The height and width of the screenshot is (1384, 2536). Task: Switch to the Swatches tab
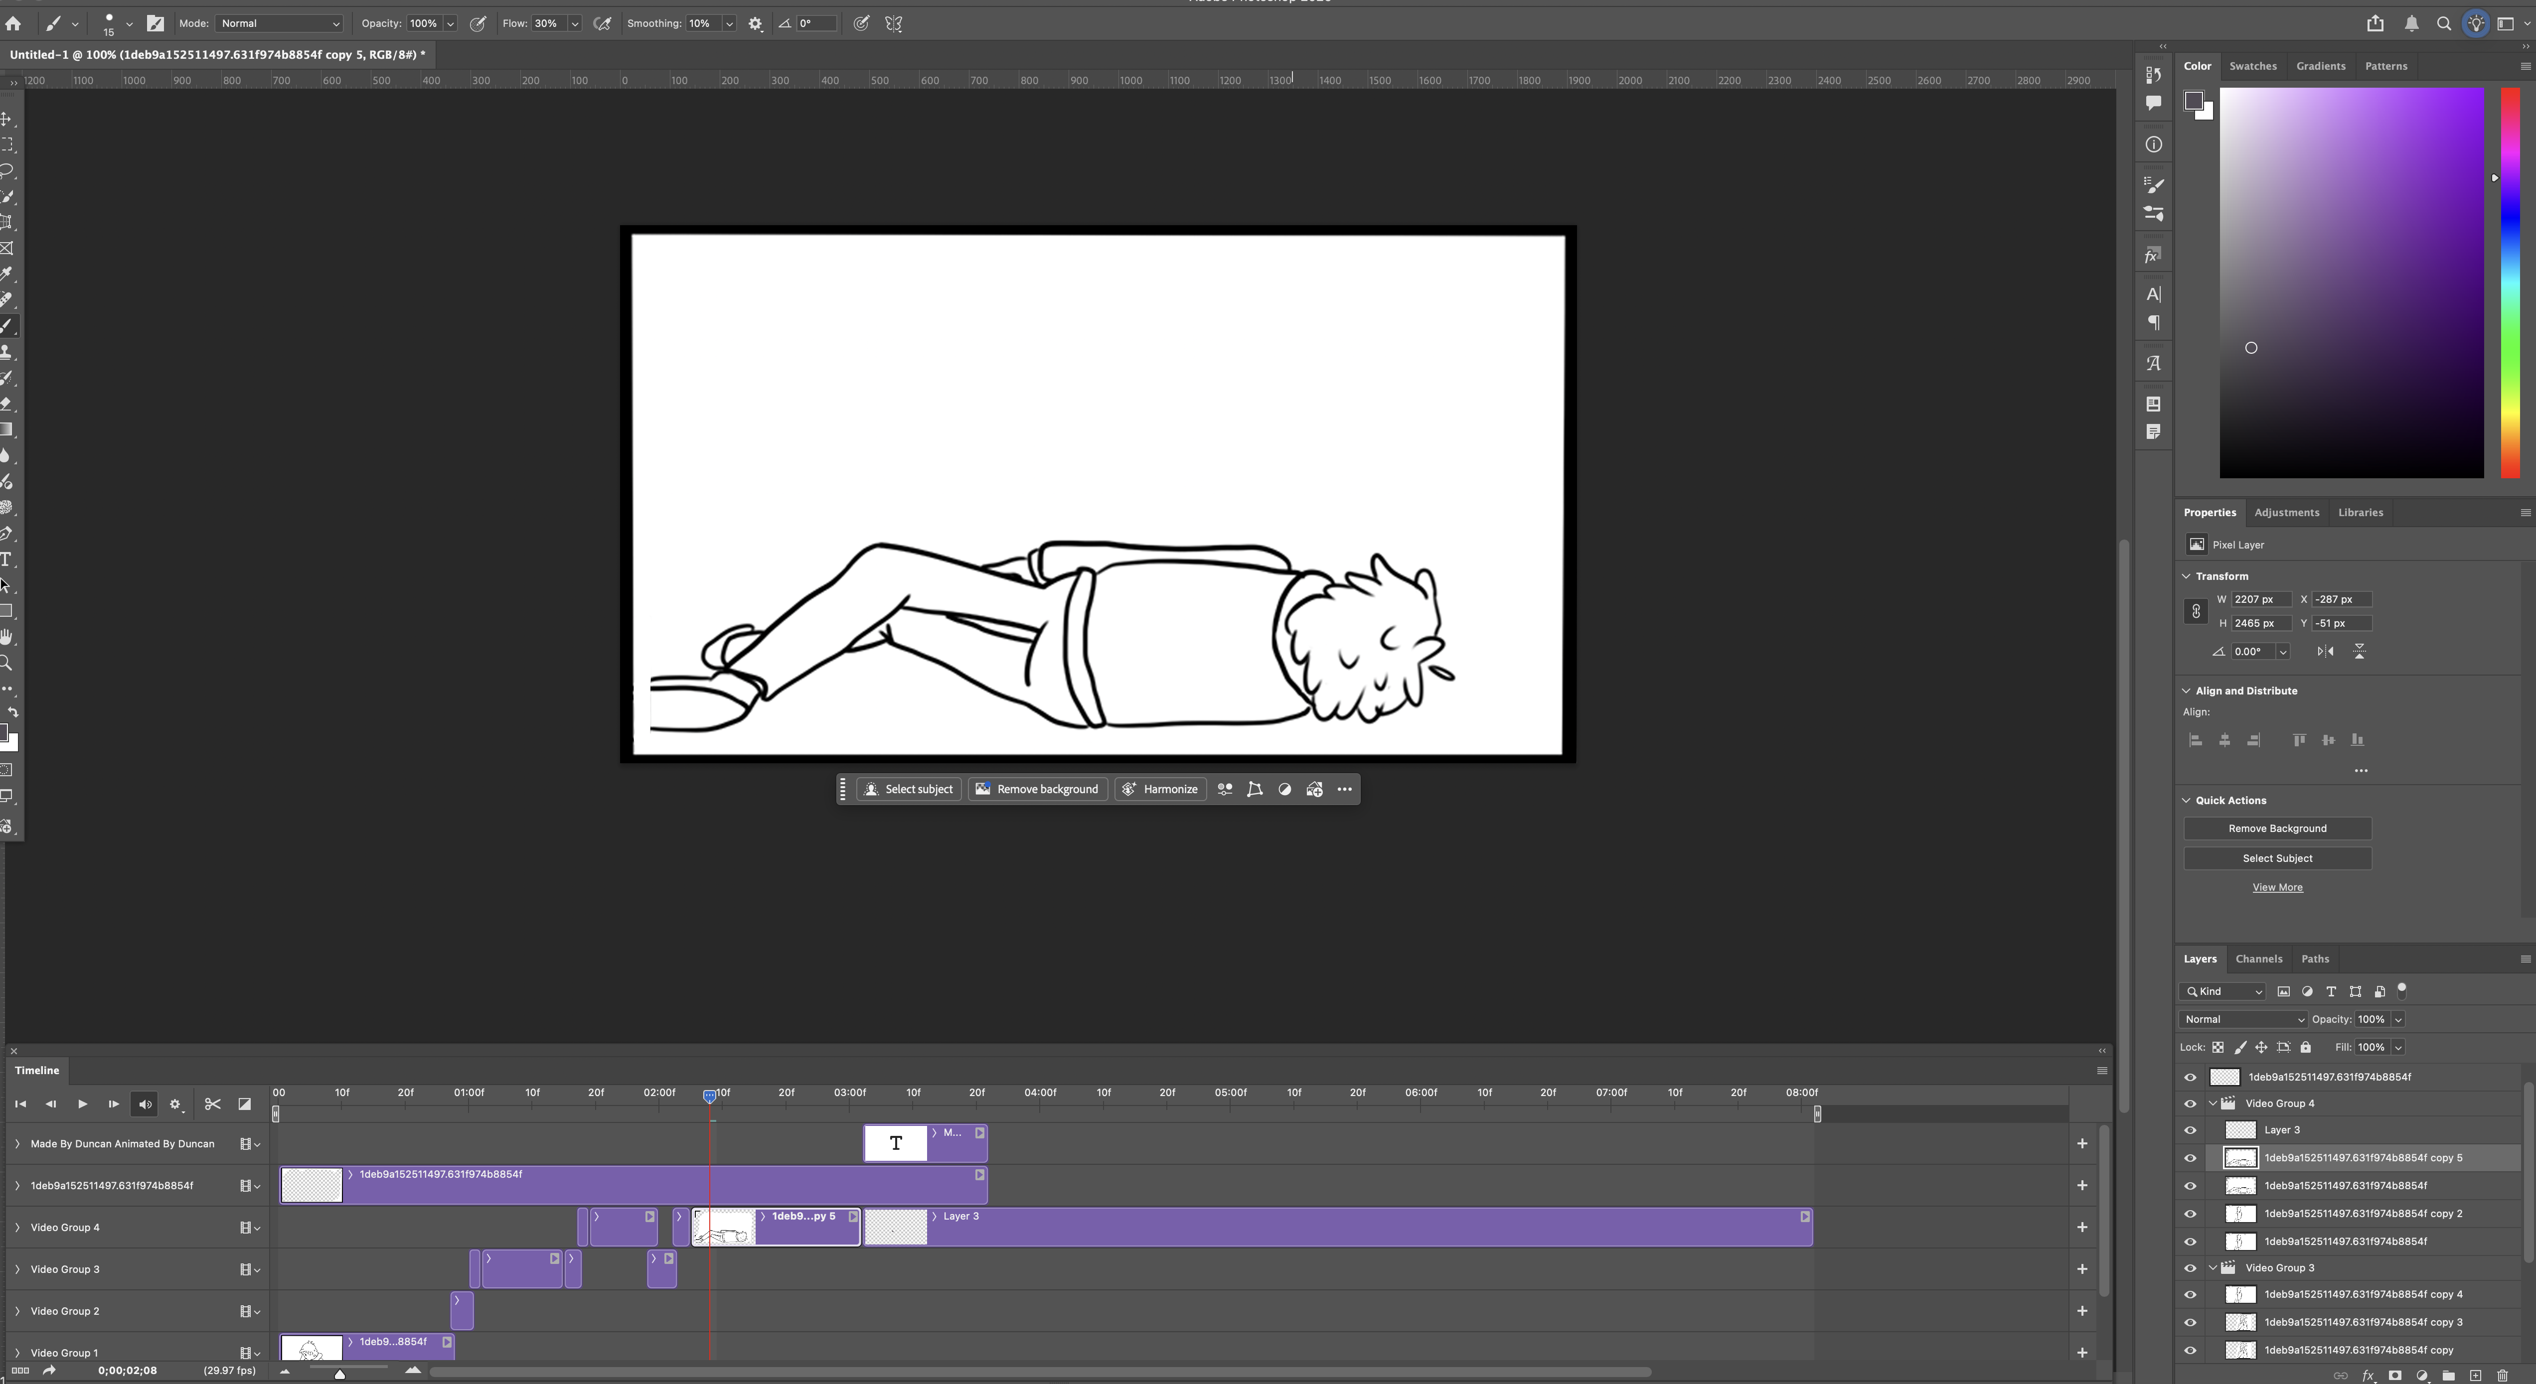pos(2252,66)
